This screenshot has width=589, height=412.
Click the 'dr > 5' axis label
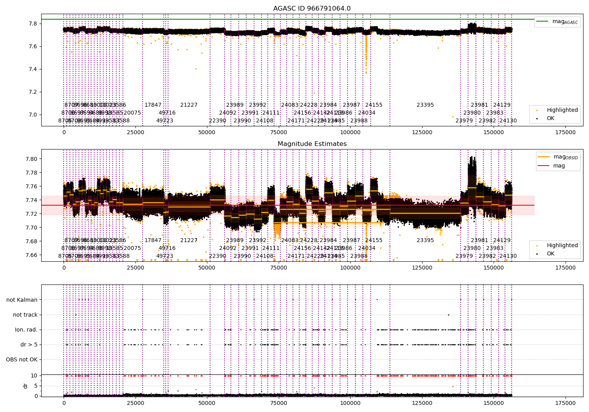[x=29, y=345]
